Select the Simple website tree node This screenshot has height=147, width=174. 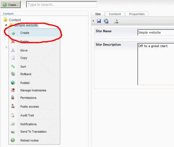point(26,25)
